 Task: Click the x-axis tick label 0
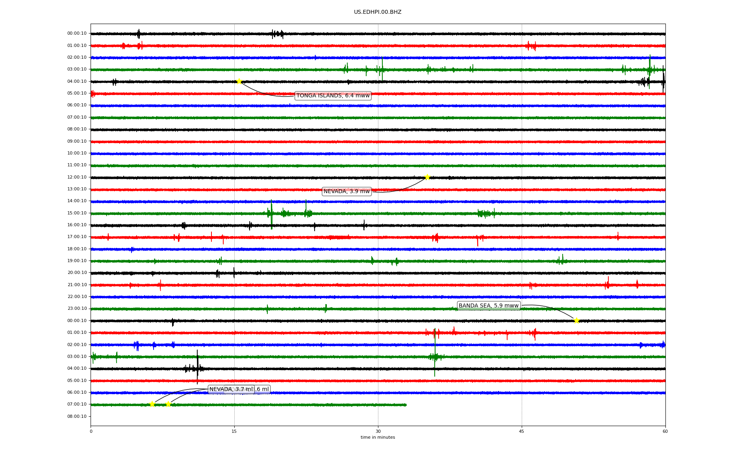[91, 432]
